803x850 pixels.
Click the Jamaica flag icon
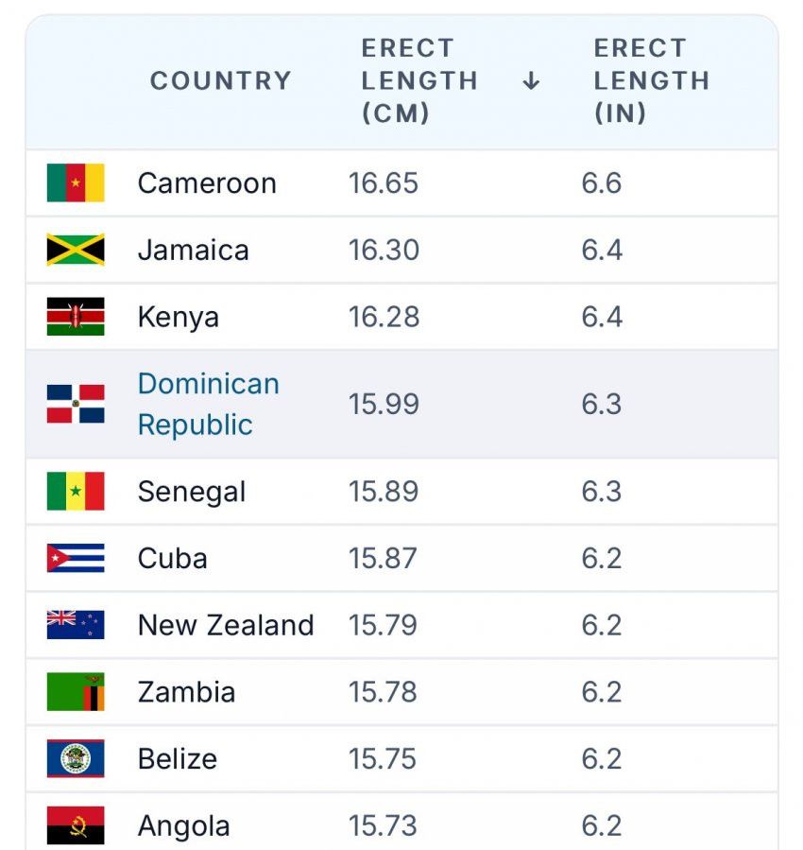(76, 250)
